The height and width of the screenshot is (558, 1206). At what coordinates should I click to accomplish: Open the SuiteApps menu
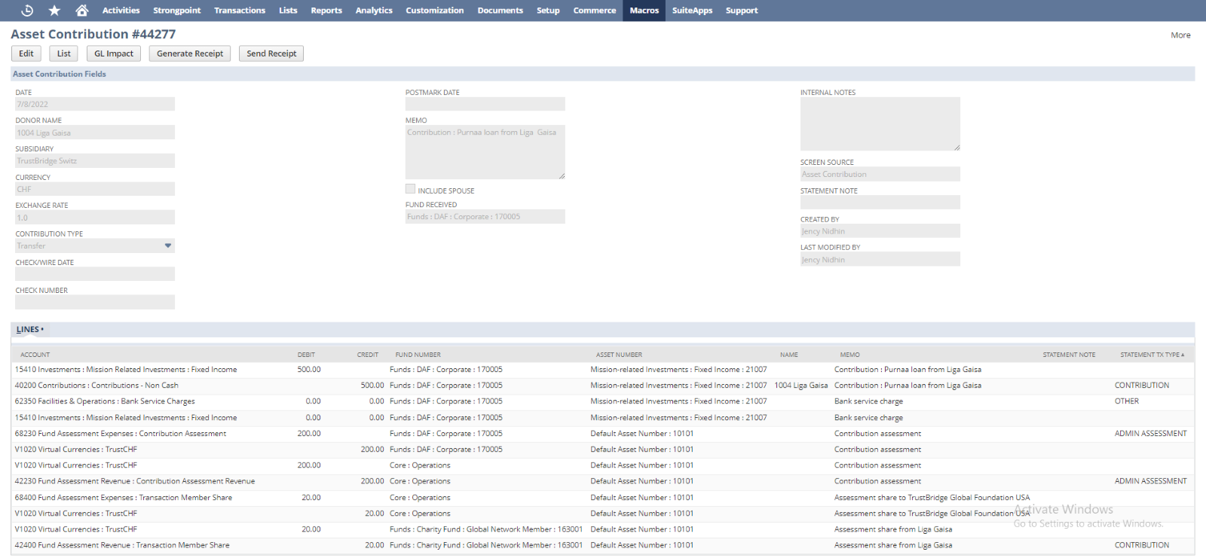[692, 11]
